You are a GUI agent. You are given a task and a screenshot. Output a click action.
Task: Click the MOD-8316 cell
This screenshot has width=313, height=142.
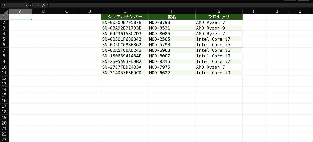(172, 62)
